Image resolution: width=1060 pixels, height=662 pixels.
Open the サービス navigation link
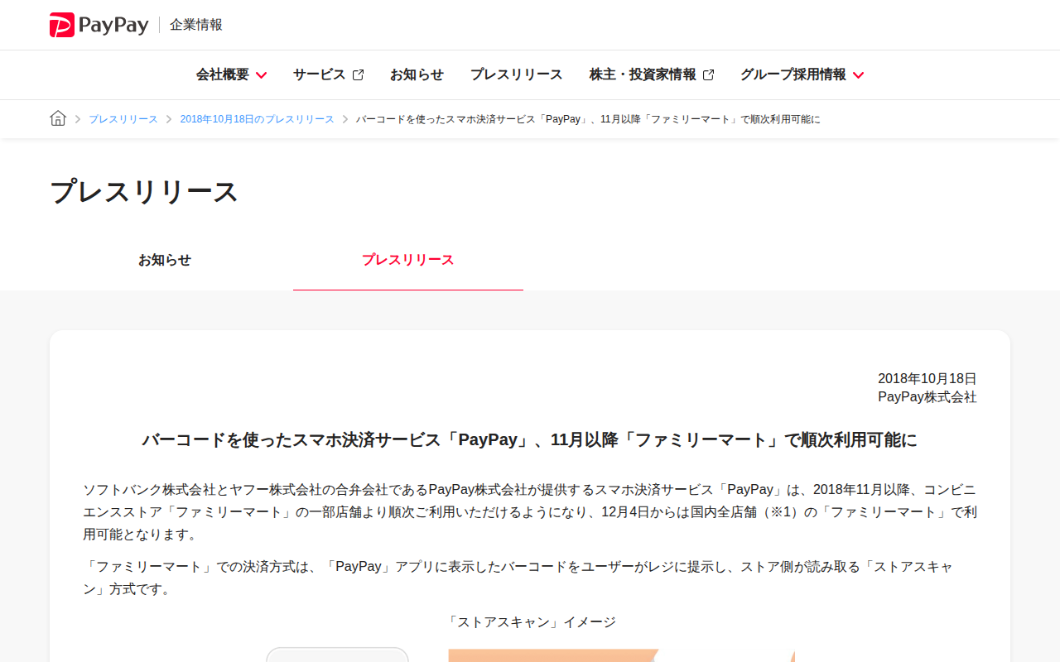319,74
